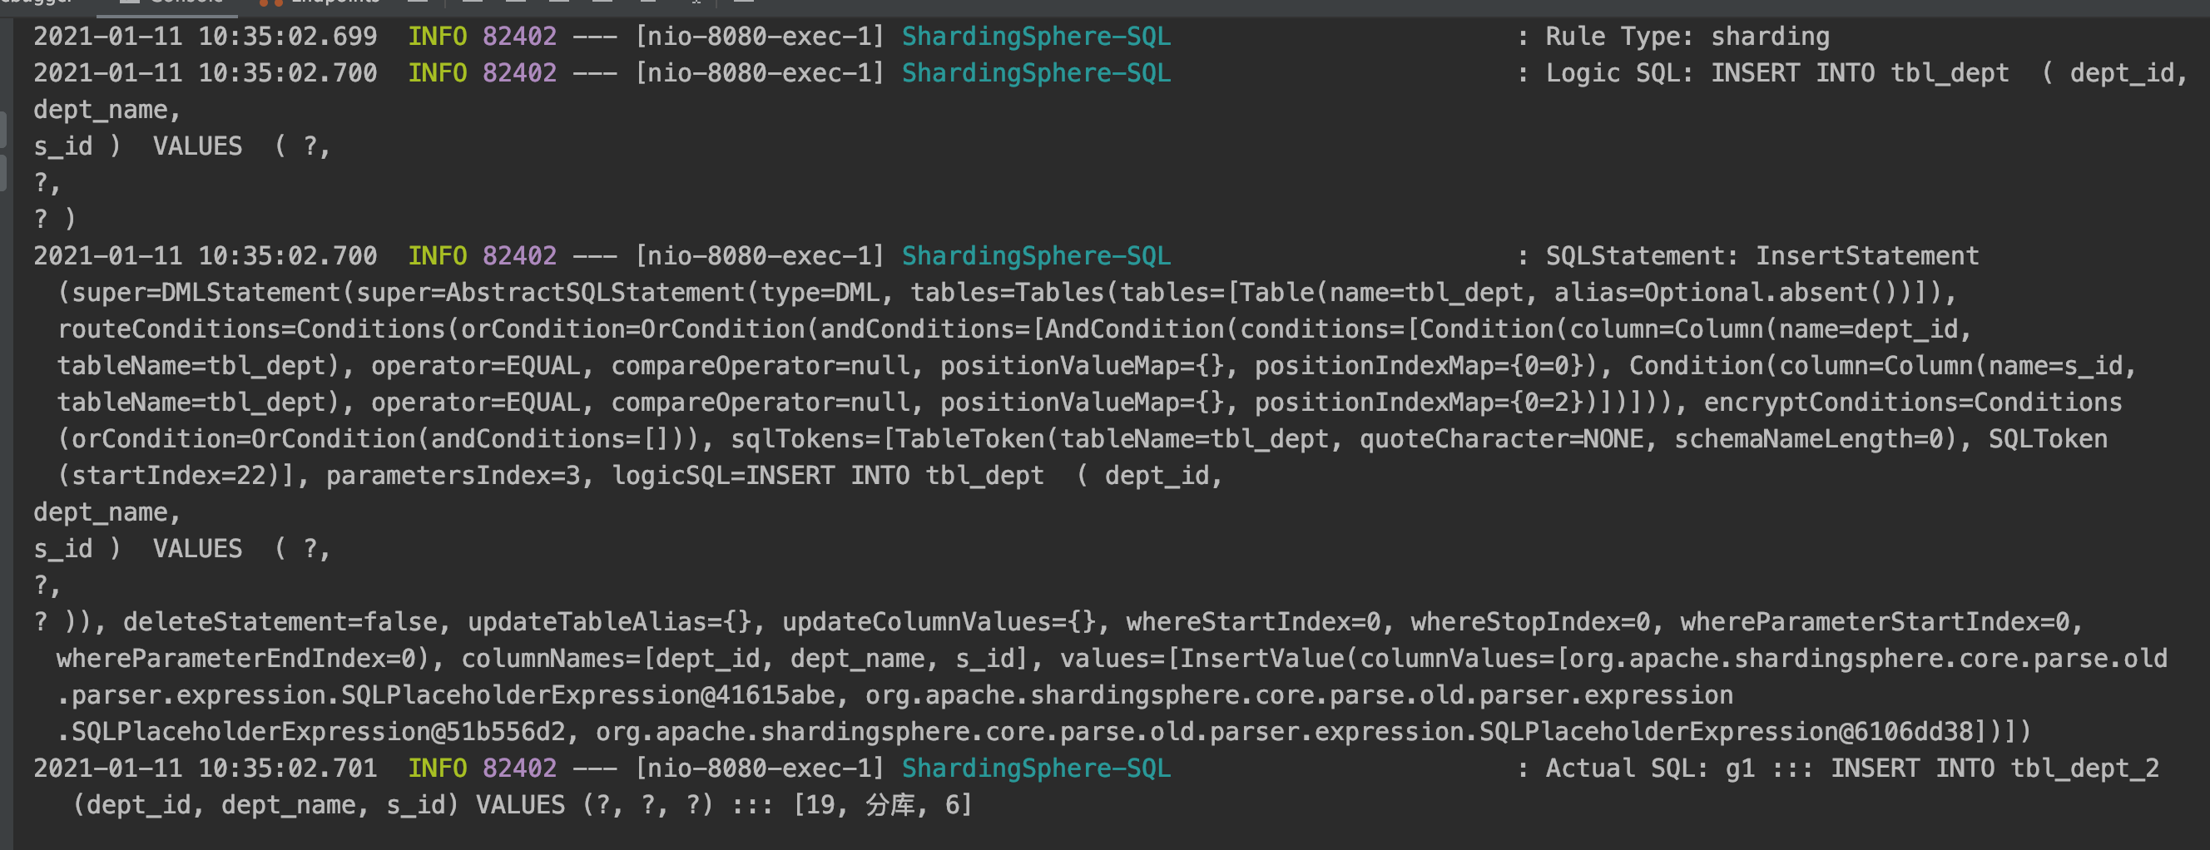Click the timestamp '2021-01-11 10:35:02.699'
The width and height of the screenshot is (2210, 850).
(x=205, y=36)
